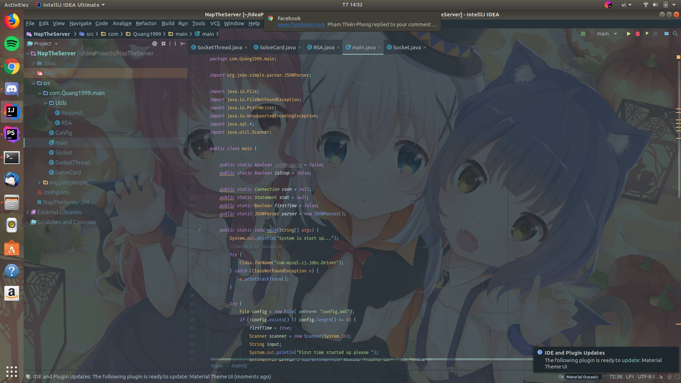This screenshot has height=383, width=681.
Task: Click the red Debug bug icon
Action: [x=638, y=34]
